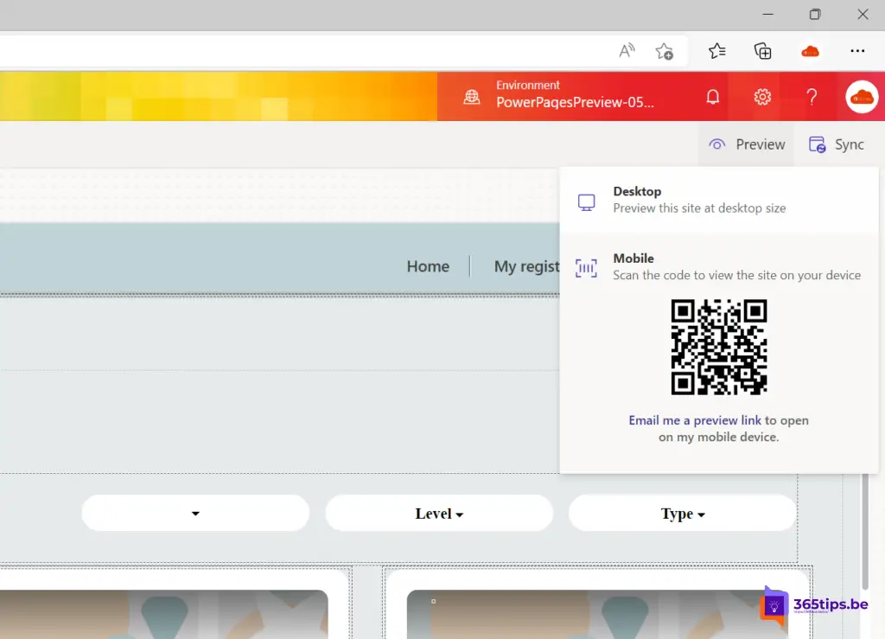885x639 pixels.
Task: Click the Read aloud icon in address bar
Action: pyautogui.click(x=627, y=51)
